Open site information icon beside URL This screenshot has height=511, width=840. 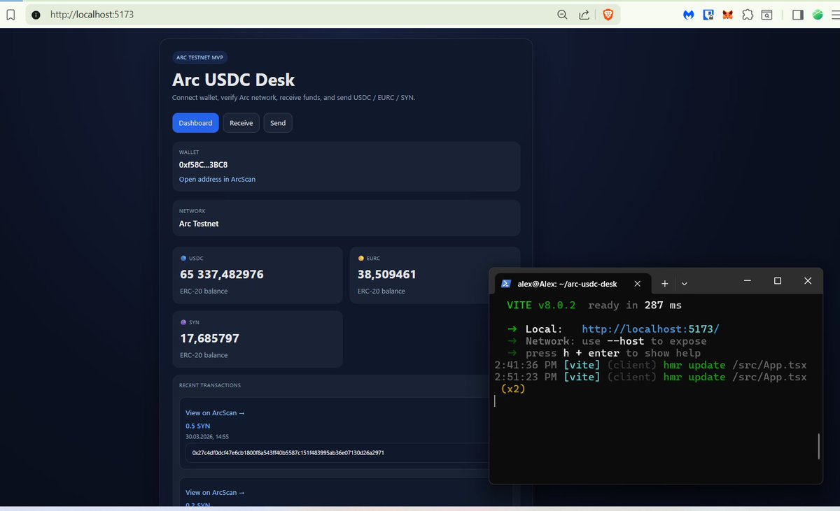(x=36, y=15)
